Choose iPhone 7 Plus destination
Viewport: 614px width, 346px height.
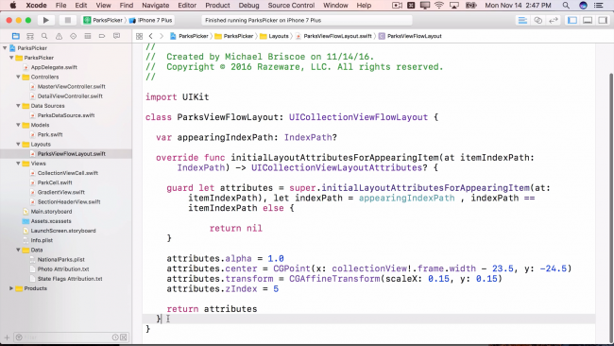point(151,20)
